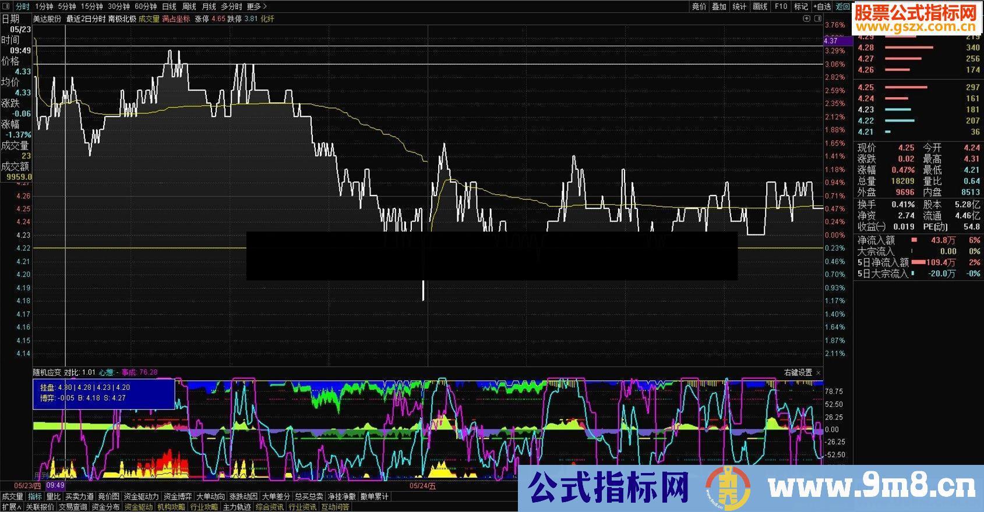Viewport: 984px width, 512px height.
Task: Click the 4.25 buy order row
Action: 919,87
